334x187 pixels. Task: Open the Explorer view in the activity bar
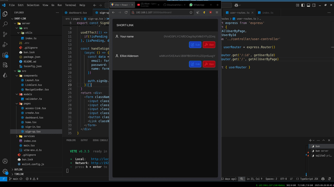pos(5,14)
